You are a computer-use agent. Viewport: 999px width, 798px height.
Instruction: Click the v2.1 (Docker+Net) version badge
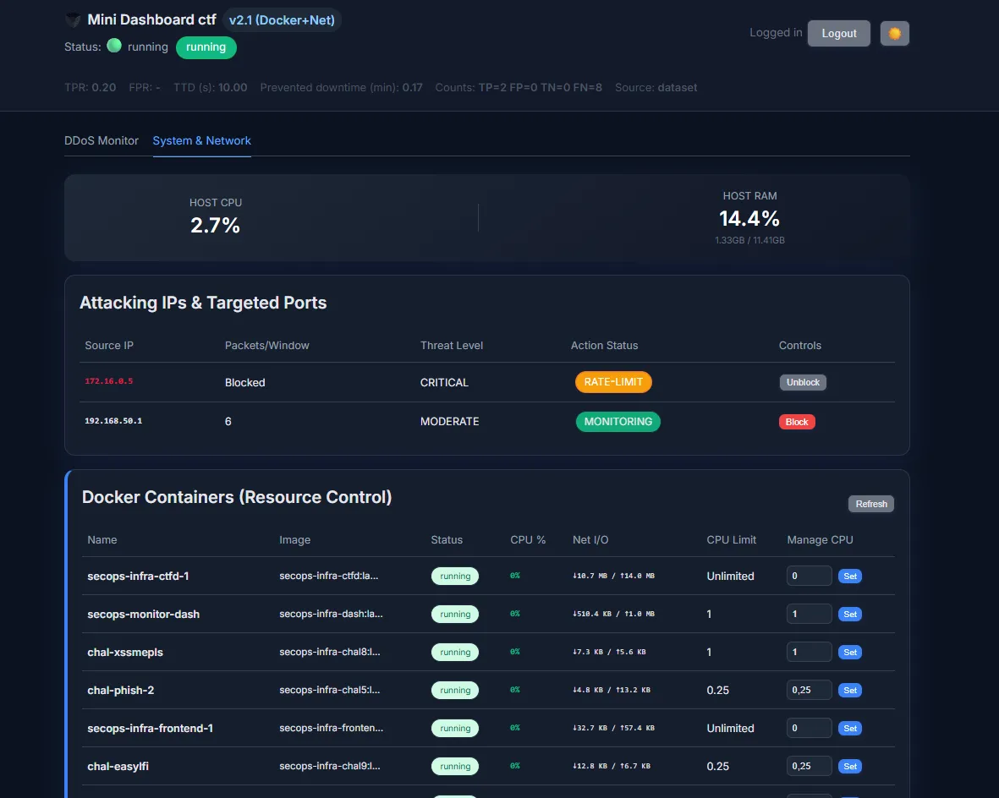coord(282,20)
